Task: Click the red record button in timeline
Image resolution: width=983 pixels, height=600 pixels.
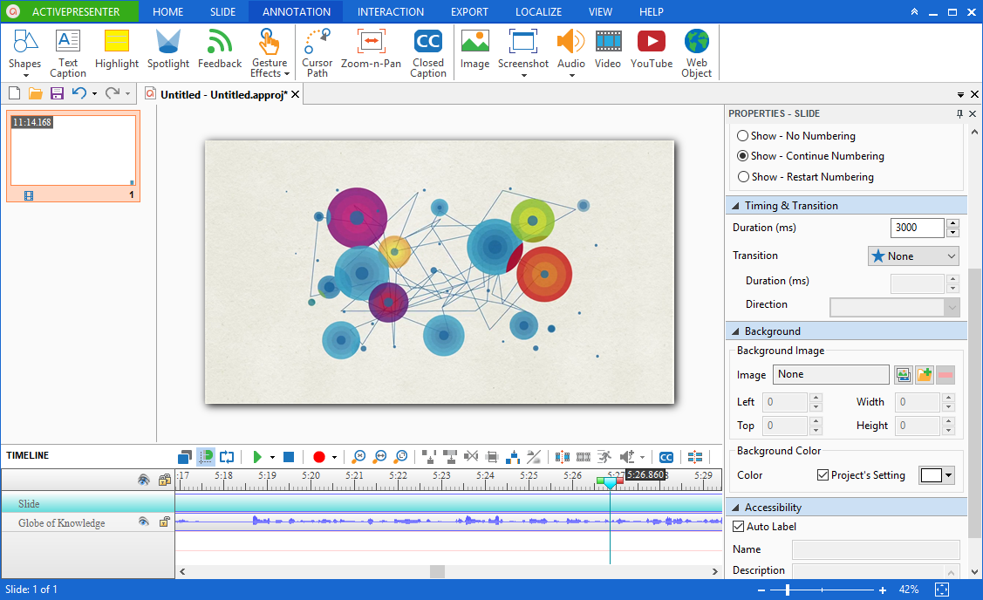Action: (319, 457)
